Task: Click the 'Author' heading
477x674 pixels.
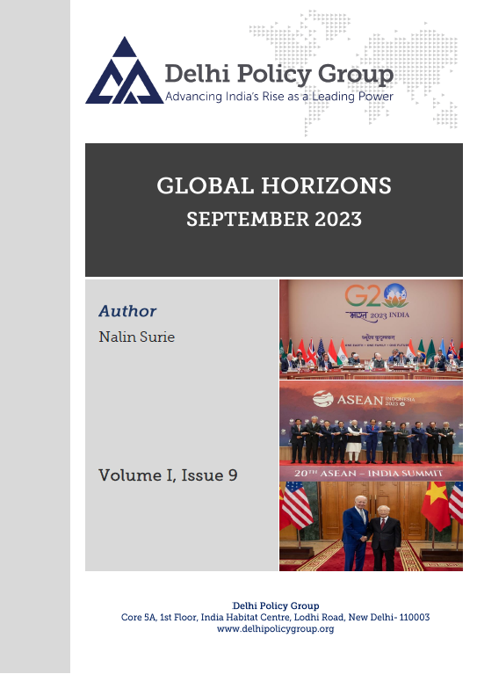Action: coord(127,311)
